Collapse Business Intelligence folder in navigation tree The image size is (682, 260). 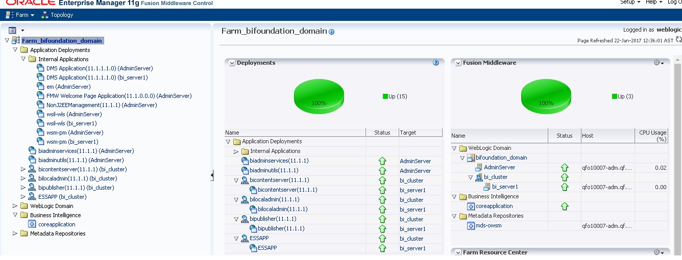pyautogui.click(x=15, y=215)
